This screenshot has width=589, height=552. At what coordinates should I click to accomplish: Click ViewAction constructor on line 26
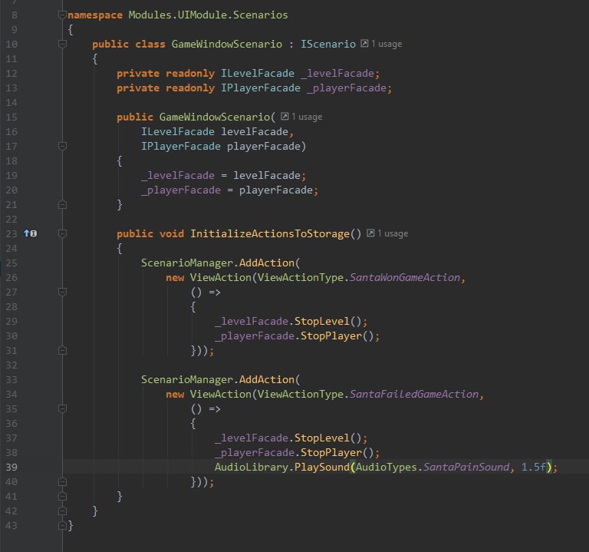click(x=221, y=277)
